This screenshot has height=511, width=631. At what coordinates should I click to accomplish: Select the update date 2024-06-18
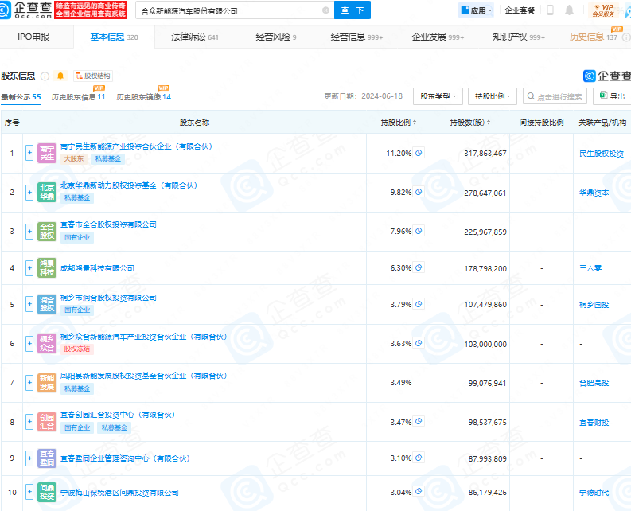tap(382, 96)
